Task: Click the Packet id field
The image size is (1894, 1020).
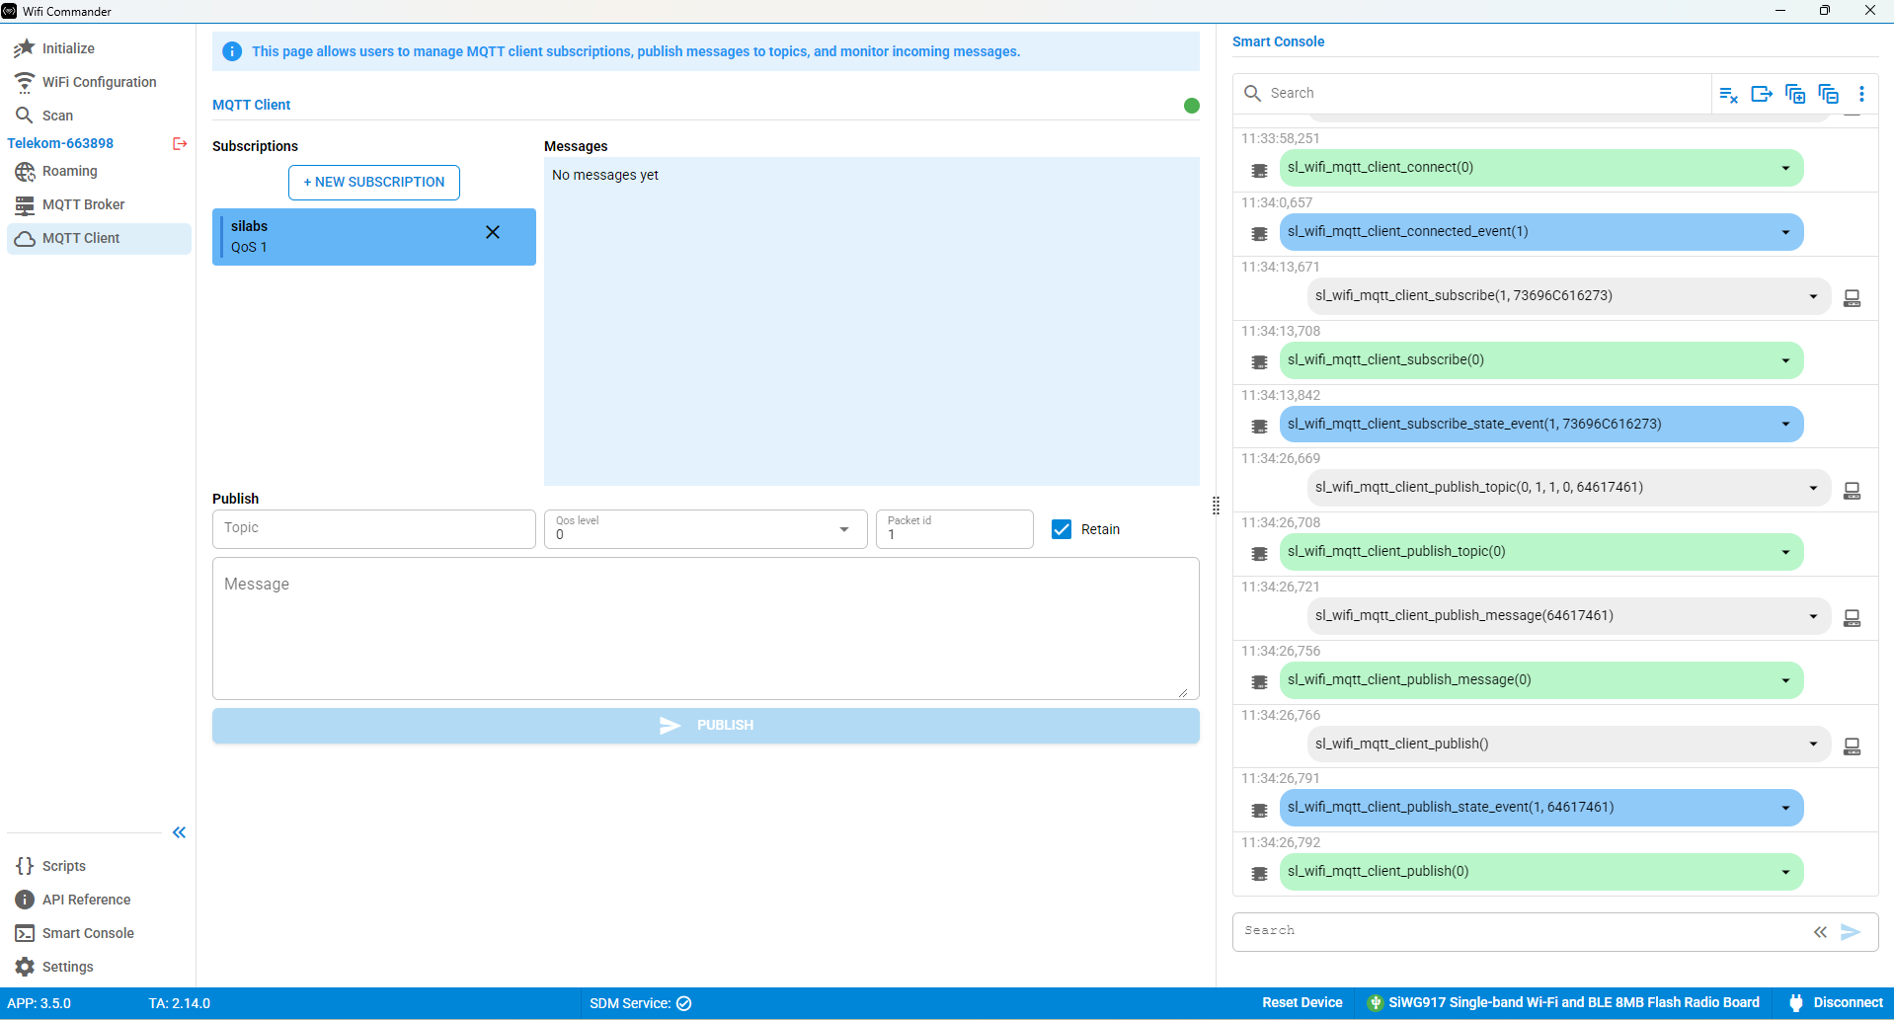Action: [955, 529]
